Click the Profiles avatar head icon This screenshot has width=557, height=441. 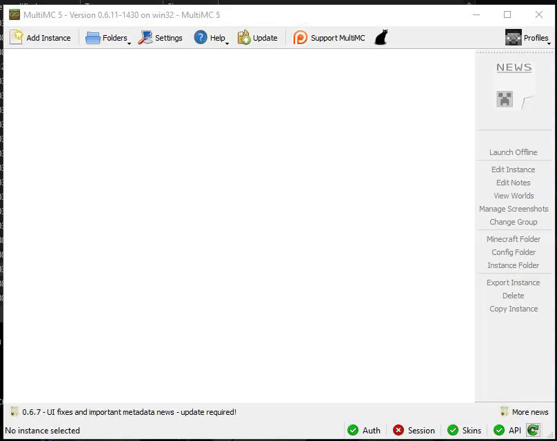point(514,37)
